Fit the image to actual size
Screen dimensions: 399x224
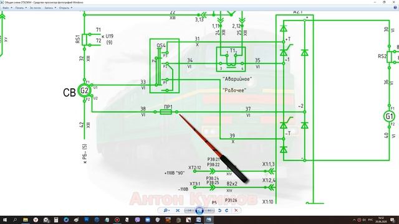coord(178,210)
